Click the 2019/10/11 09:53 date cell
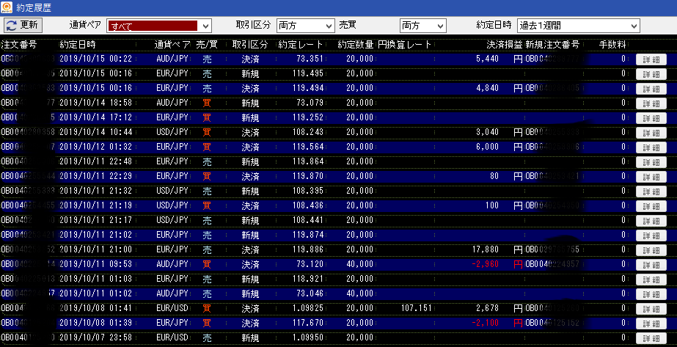 [x=96, y=264]
